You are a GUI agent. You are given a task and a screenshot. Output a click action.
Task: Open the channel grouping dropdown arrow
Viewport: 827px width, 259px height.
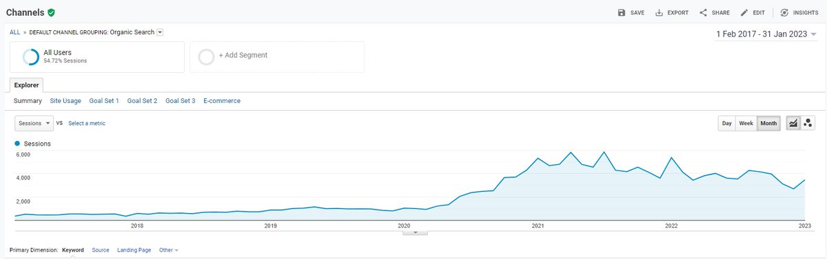tap(160, 32)
